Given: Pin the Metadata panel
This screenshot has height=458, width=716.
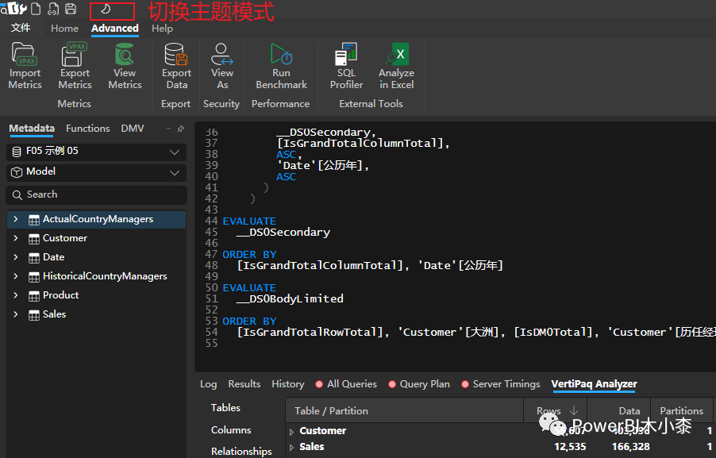Looking at the screenshot, I should tap(181, 129).
